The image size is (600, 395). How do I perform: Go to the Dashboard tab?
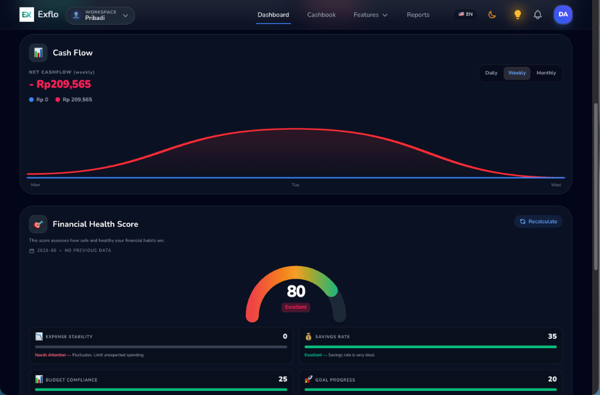pos(273,15)
